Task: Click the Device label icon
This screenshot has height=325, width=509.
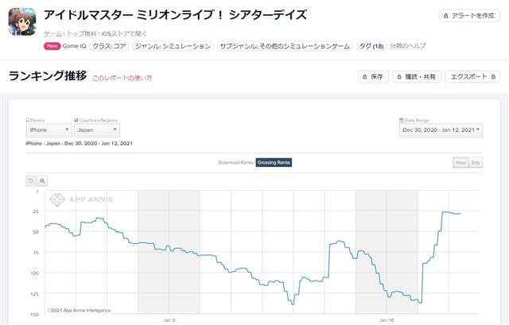Action: 28,120
